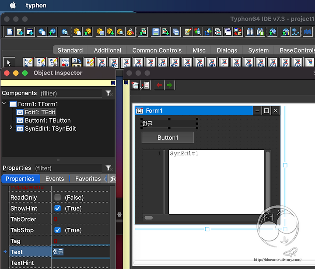The height and width of the screenshot is (269, 315).
Task: Click the Properties filter input field
Action: click(x=68, y=168)
